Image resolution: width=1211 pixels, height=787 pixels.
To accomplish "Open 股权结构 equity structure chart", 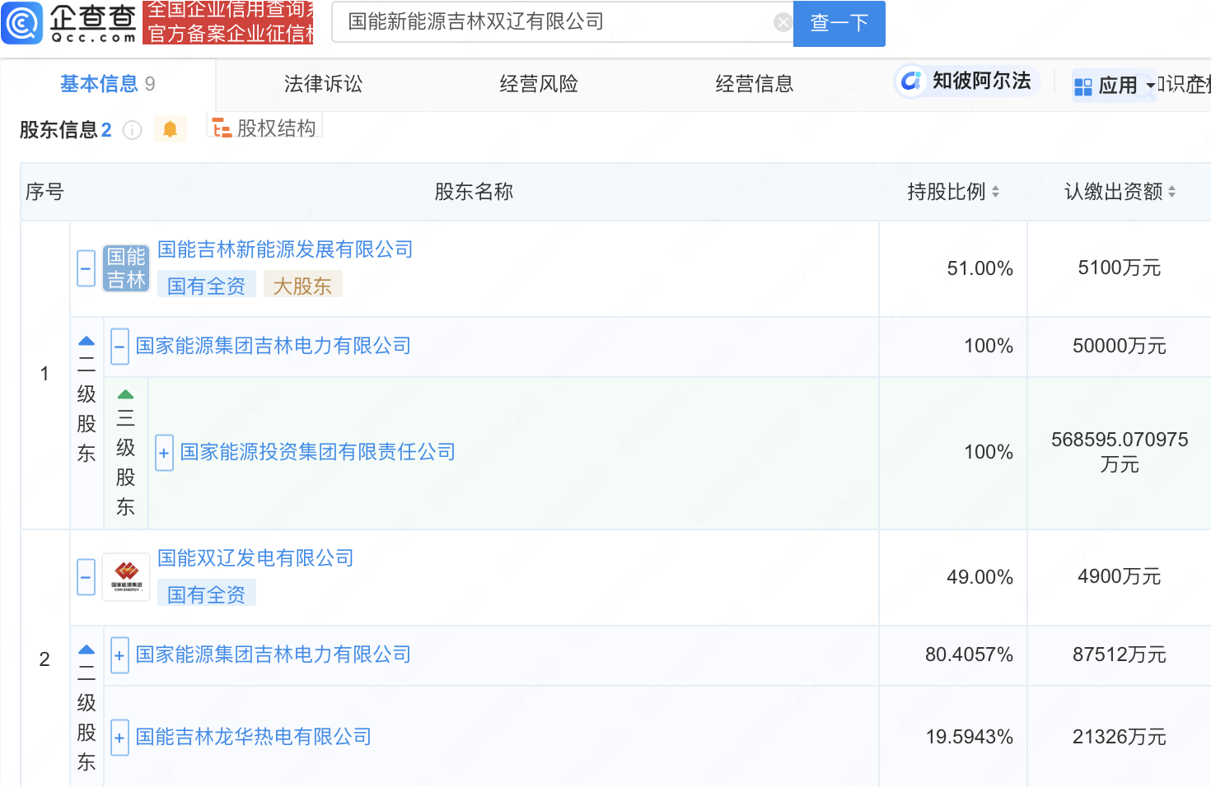I will [264, 128].
